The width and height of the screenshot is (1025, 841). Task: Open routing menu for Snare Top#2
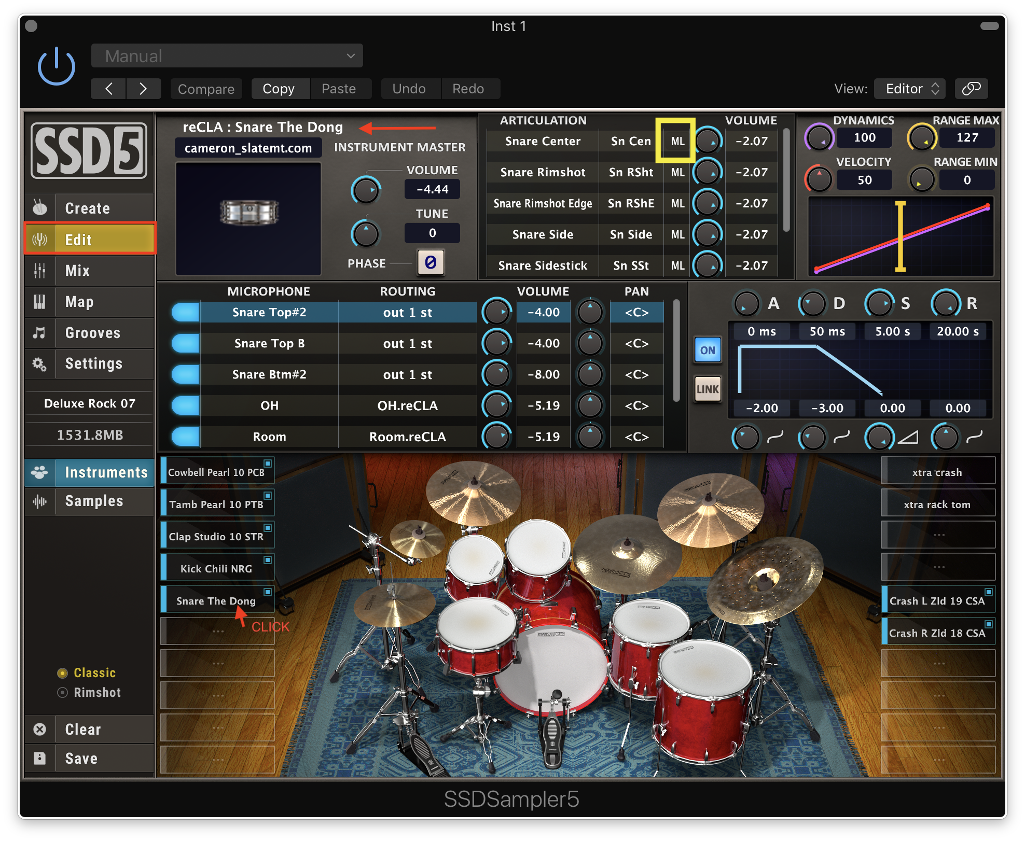pyautogui.click(x=407, y=312)
